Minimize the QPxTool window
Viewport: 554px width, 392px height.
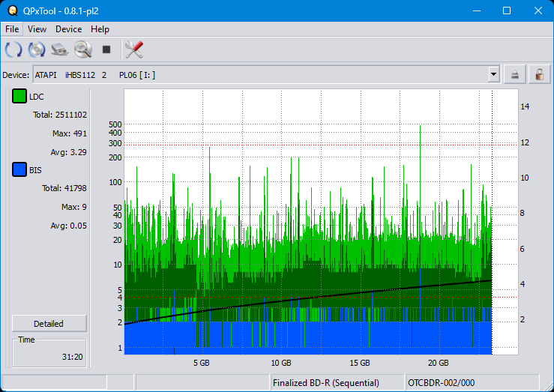tap(477, 10)
